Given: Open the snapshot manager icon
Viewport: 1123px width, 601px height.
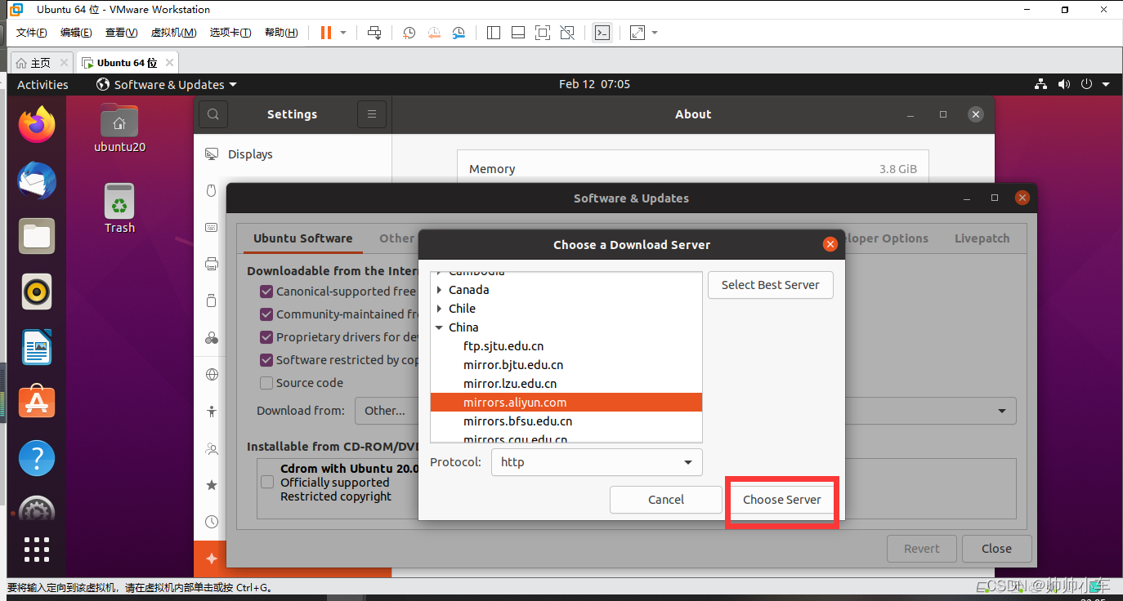Looking at the screenshot, I should click(459, 33).
